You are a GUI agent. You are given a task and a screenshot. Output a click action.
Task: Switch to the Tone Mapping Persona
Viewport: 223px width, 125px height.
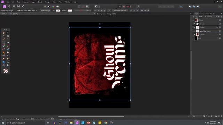click(18, 6)
